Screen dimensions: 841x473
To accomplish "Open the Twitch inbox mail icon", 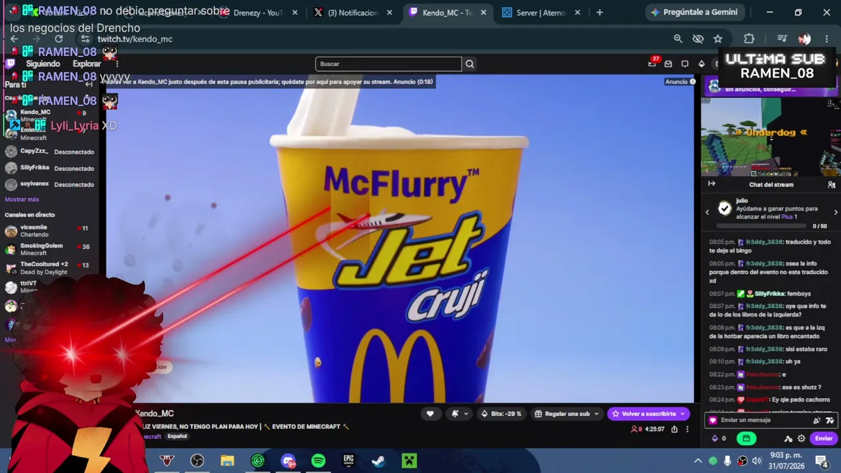I will (668, 64).
